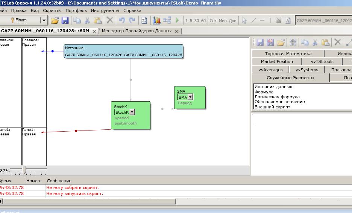This screenshot has width=352, height=213.
Task: Toggle the Мин time interval
Action: [x=223, y=21]
